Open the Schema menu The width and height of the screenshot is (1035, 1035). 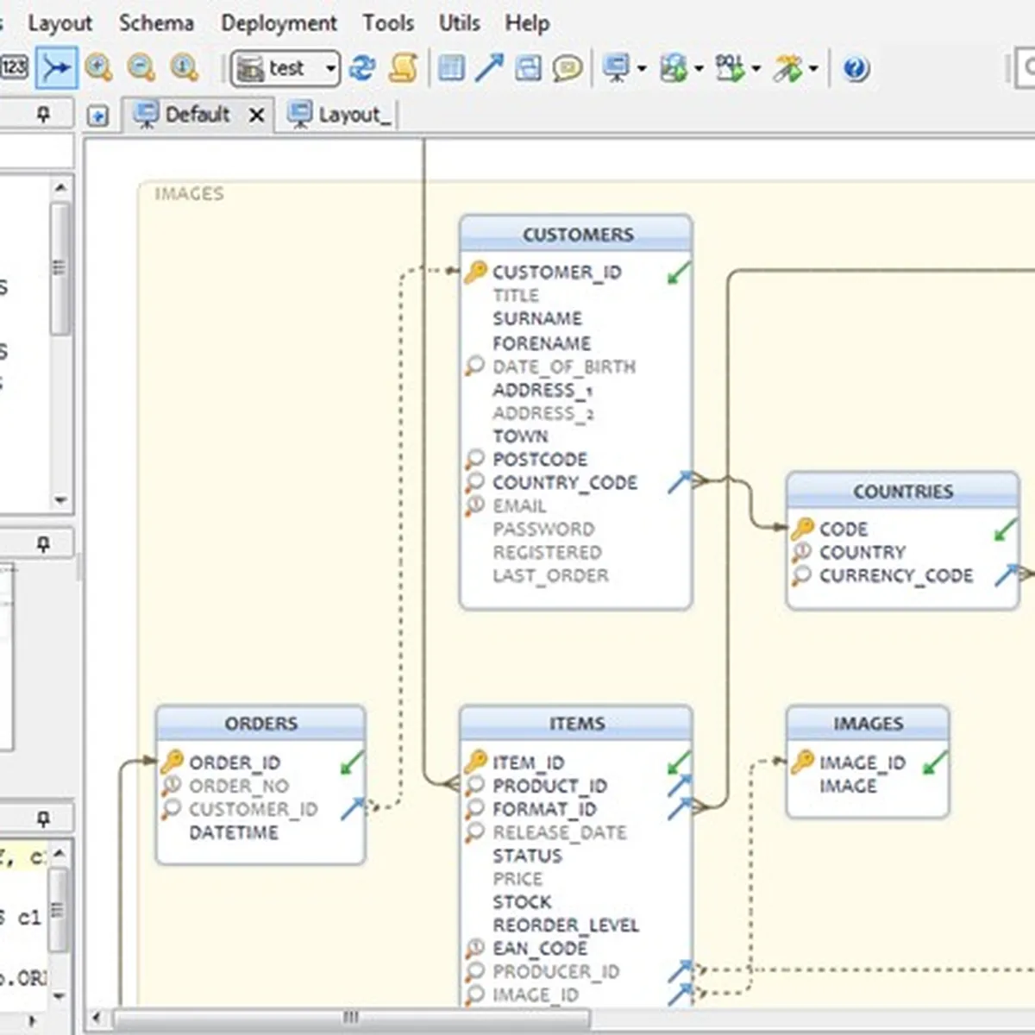pyautogui.click(x=156, y=23)
